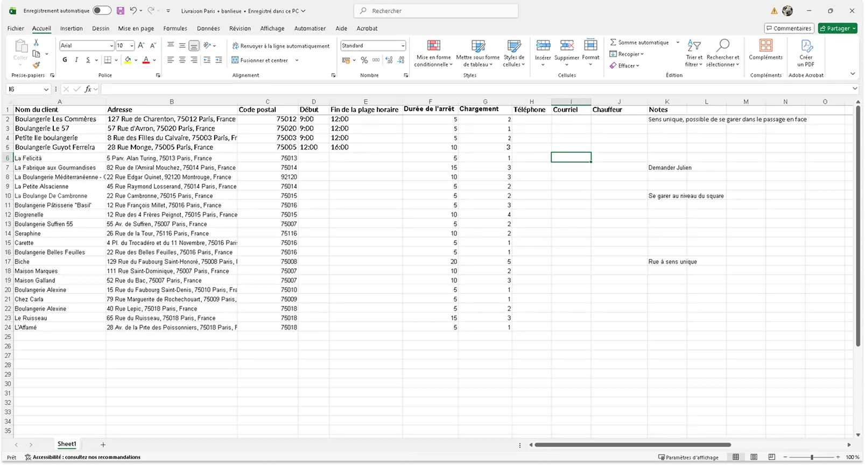Toggle bottom vertical alignment
The image size is (865, 465).
[194, 46]
